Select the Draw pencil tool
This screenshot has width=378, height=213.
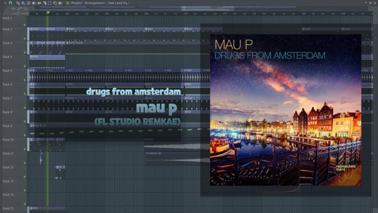pos(18,3)
